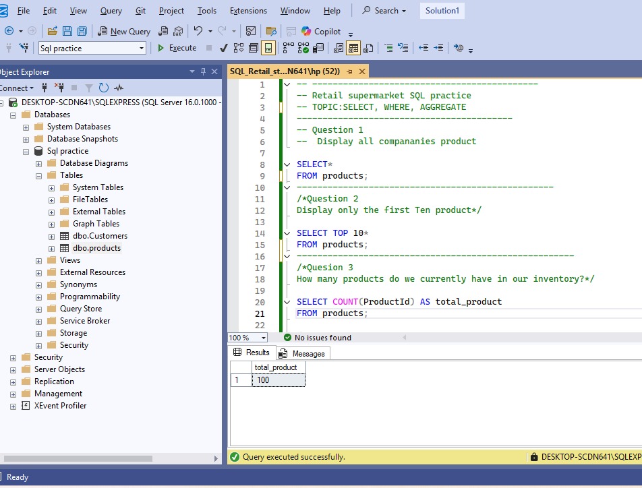642x488 pixels.
Task: Click the Activity Monitor icon in Object Explorer
Action: coord(119,88)
